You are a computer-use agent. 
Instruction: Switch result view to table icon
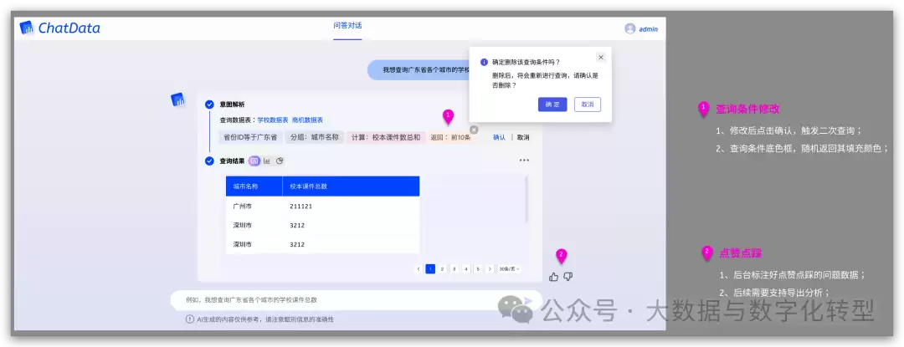pos(254,161)
